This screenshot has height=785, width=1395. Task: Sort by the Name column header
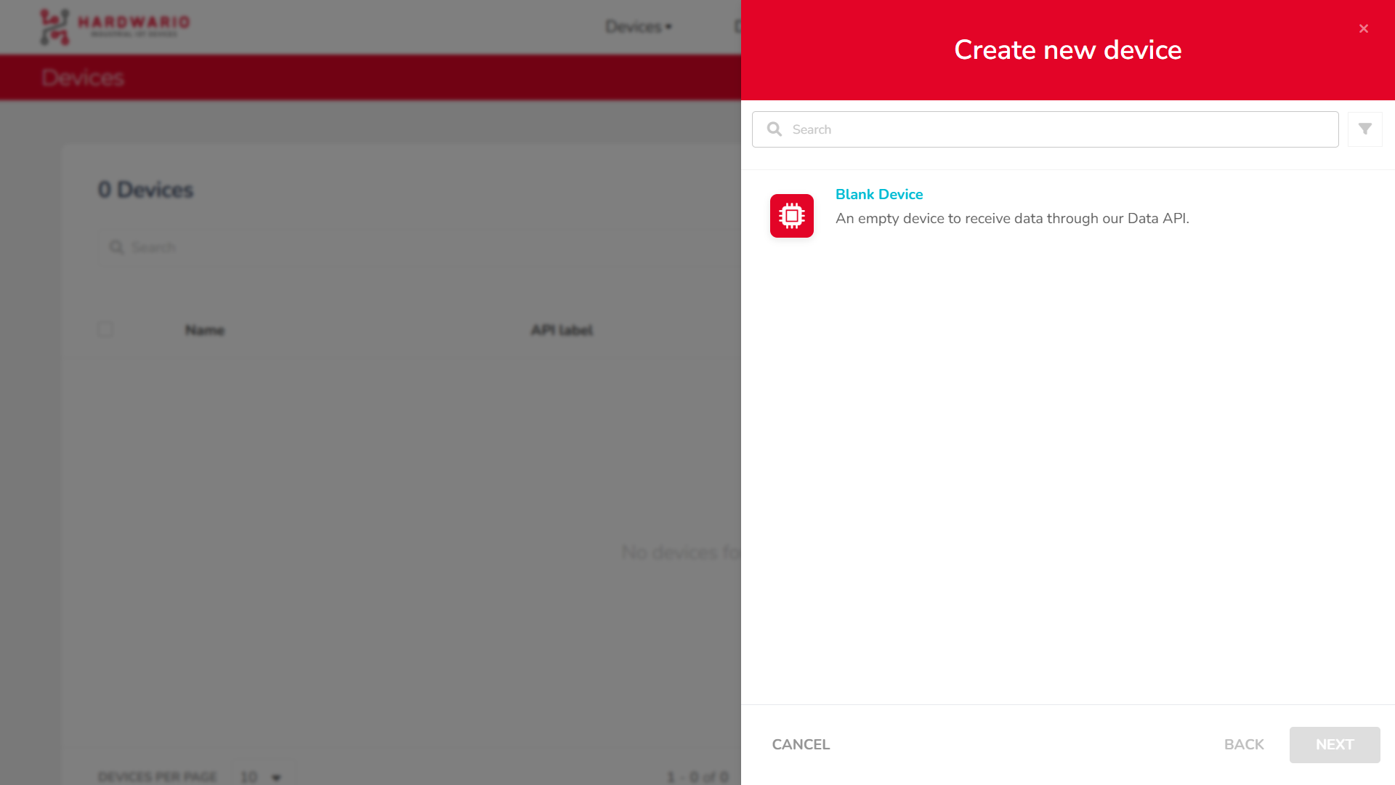coord(204,330)
